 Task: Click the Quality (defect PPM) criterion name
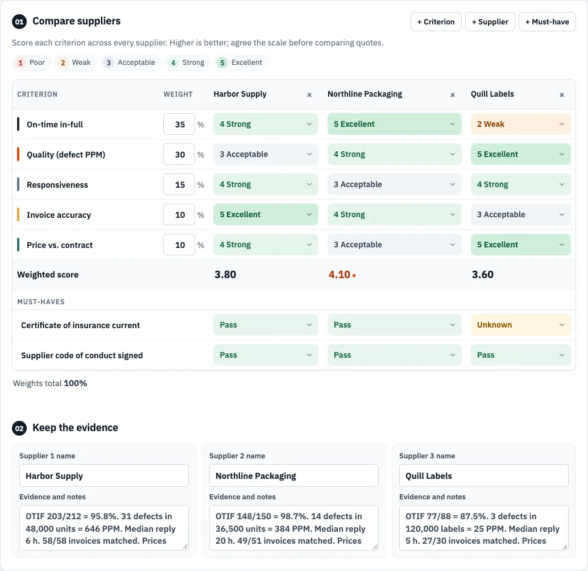click(x=66, y=155)
